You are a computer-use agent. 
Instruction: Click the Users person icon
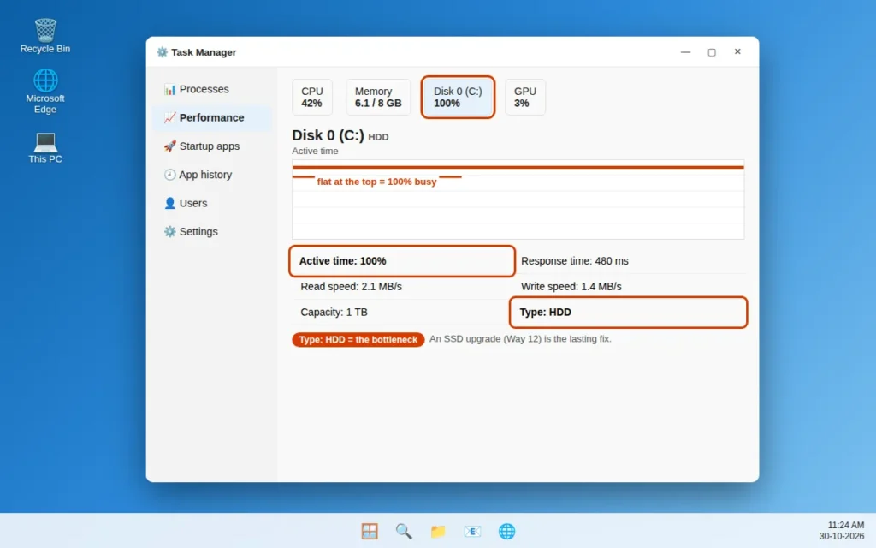(x=170, y=203)
